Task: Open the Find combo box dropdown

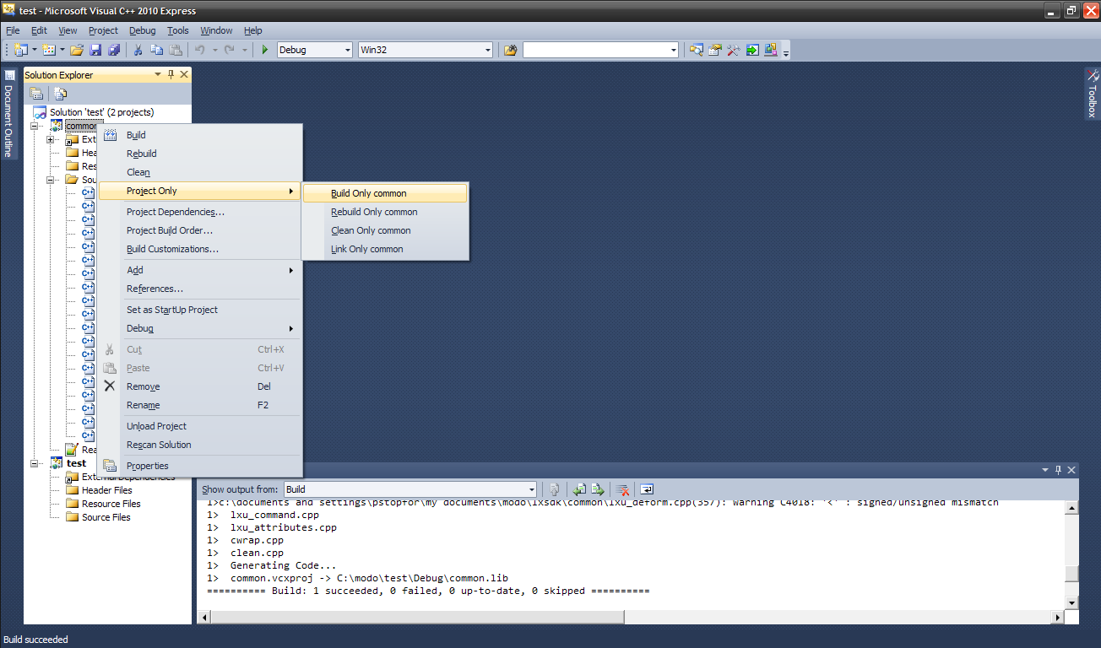Action: (673, 50)
